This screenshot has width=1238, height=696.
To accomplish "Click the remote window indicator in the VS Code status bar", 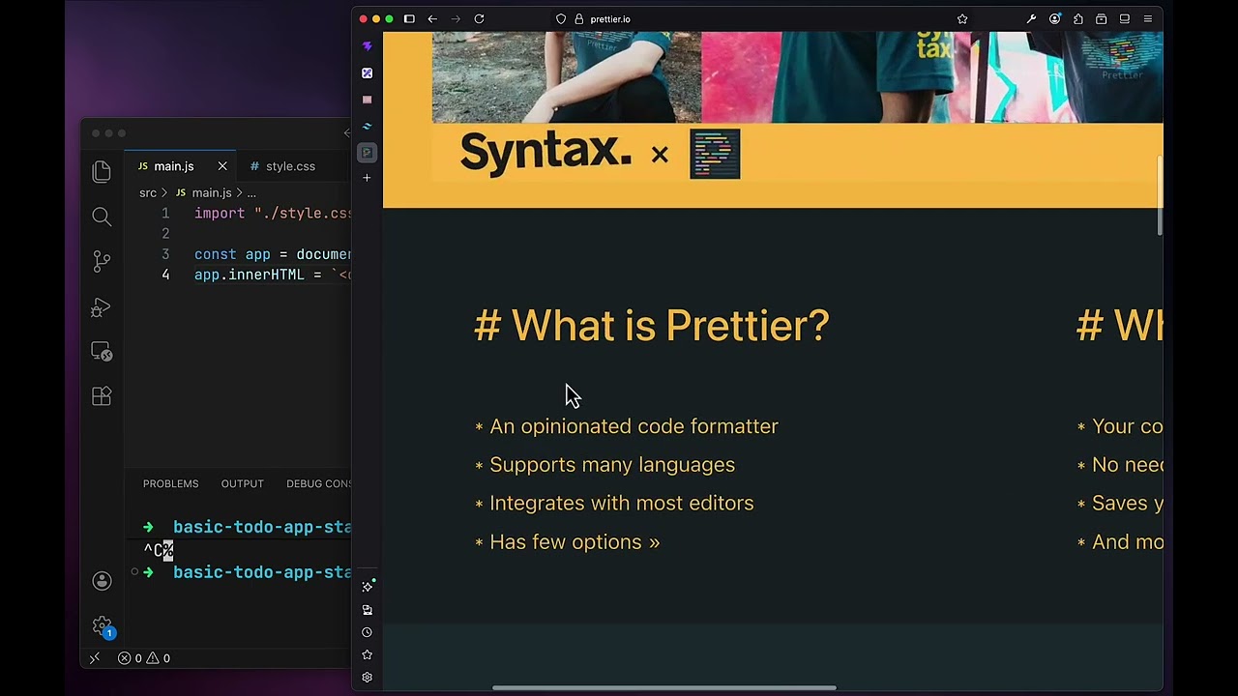I will coord(95,658).
